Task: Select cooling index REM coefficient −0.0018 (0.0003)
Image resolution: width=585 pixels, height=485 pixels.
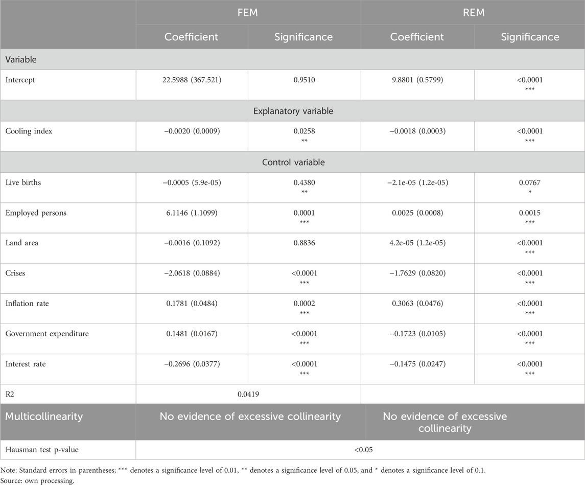Action: (417, 131)
